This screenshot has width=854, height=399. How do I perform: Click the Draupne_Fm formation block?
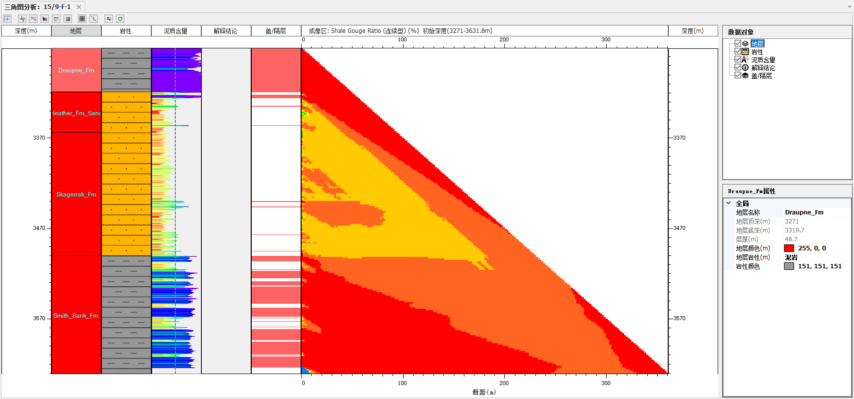(x=76, y=70)
